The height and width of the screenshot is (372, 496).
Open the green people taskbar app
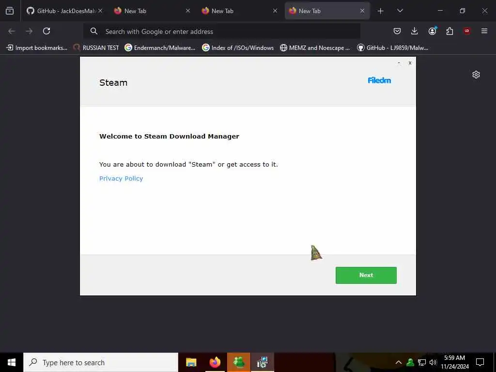coord(239,362)
